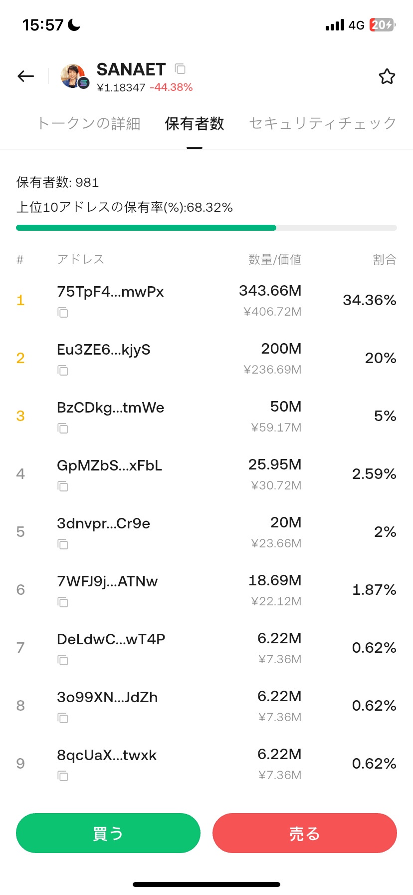Copy address Eu3ZE6...kjyS
Viewport: 413px width, 895px height.
coord(62,371)
